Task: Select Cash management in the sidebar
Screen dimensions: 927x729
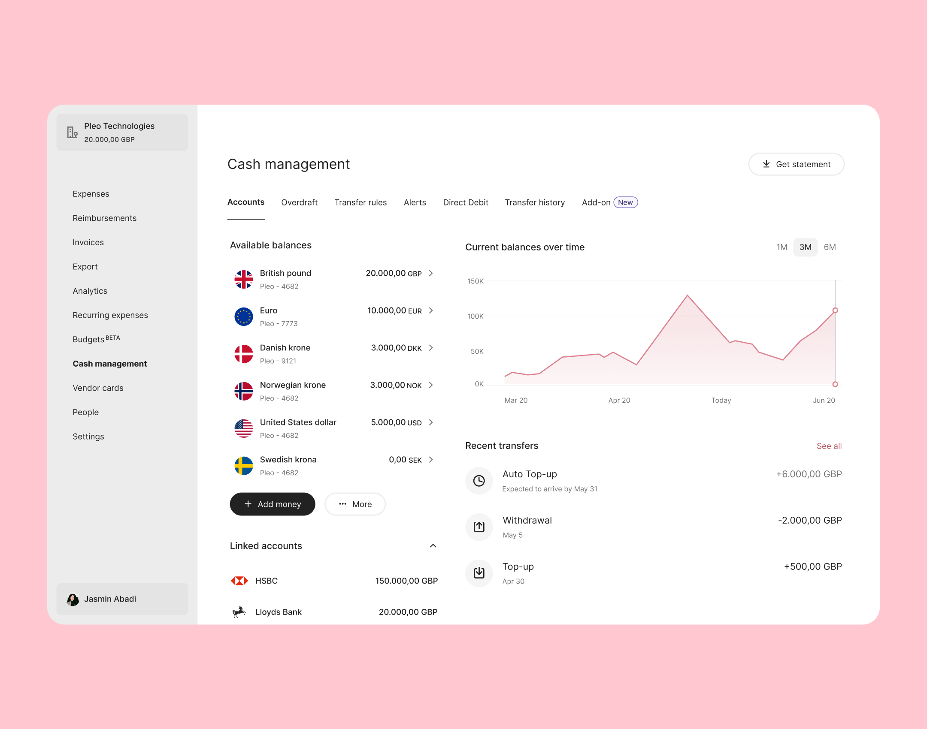Action: [110, 364]
